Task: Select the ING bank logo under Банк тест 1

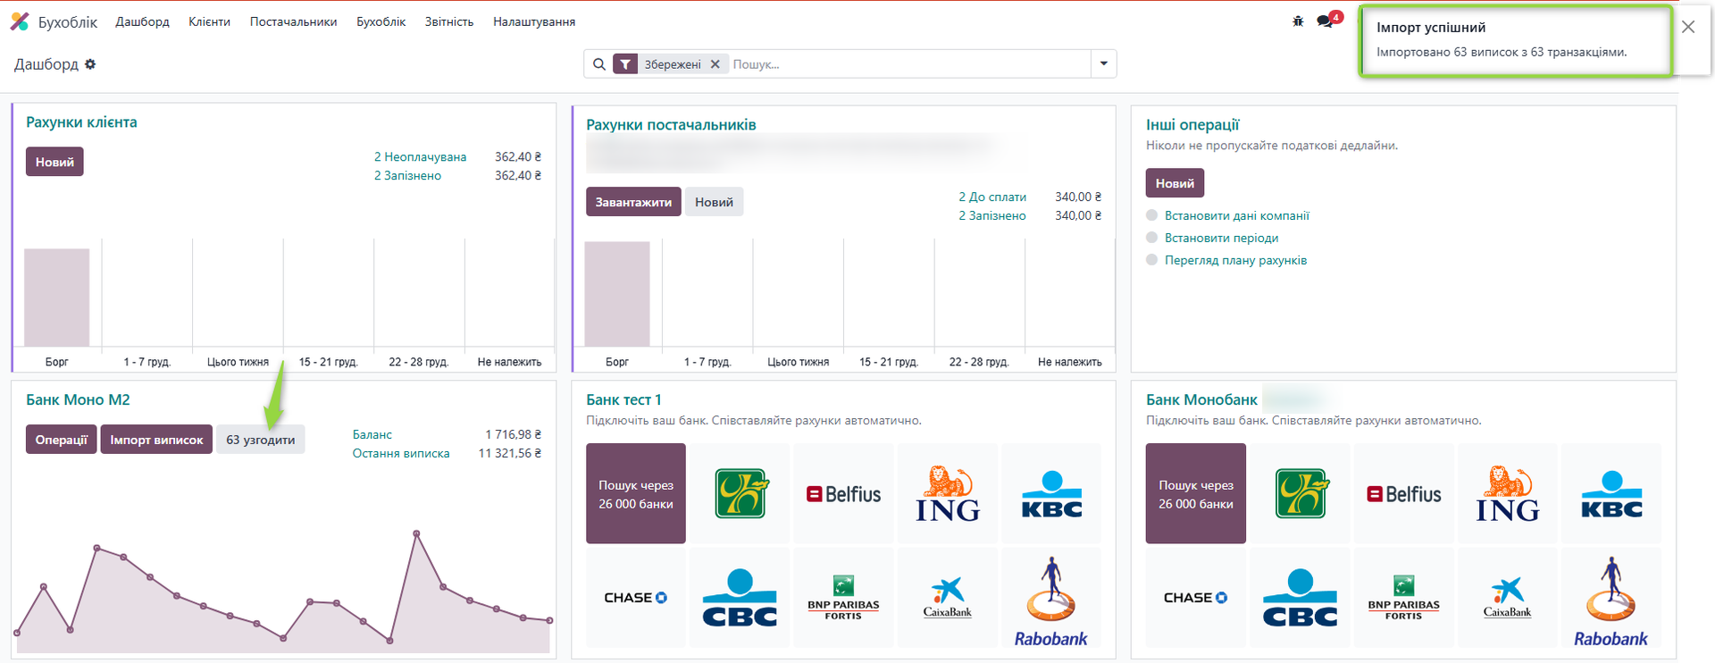Action: tap(947, 493)
